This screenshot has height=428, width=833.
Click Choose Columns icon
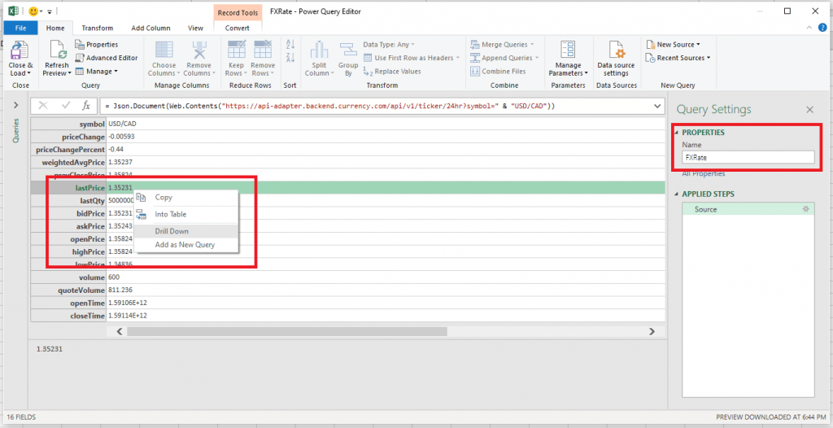coord(164,50)
